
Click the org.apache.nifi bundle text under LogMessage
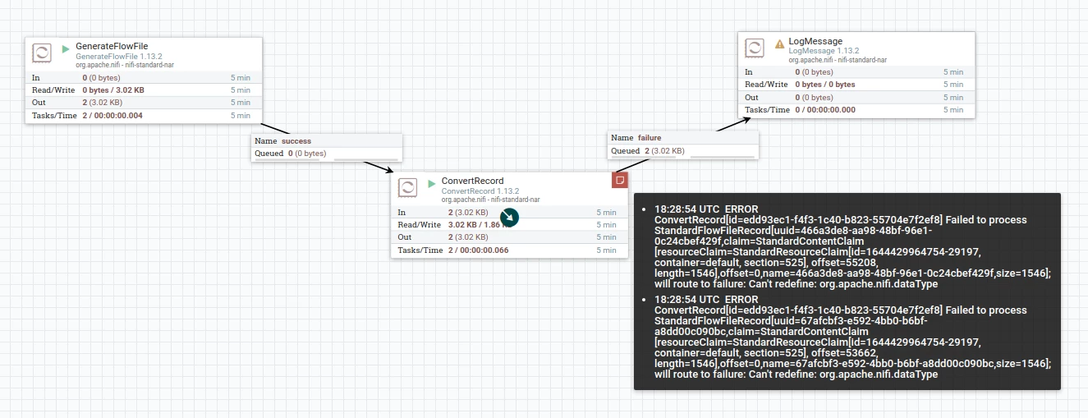pos(838,60)
